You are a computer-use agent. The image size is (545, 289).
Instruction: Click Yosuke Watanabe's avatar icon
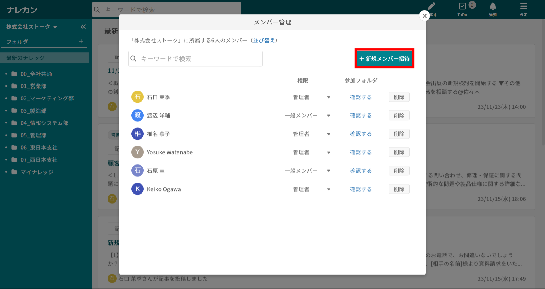point(137,152)
